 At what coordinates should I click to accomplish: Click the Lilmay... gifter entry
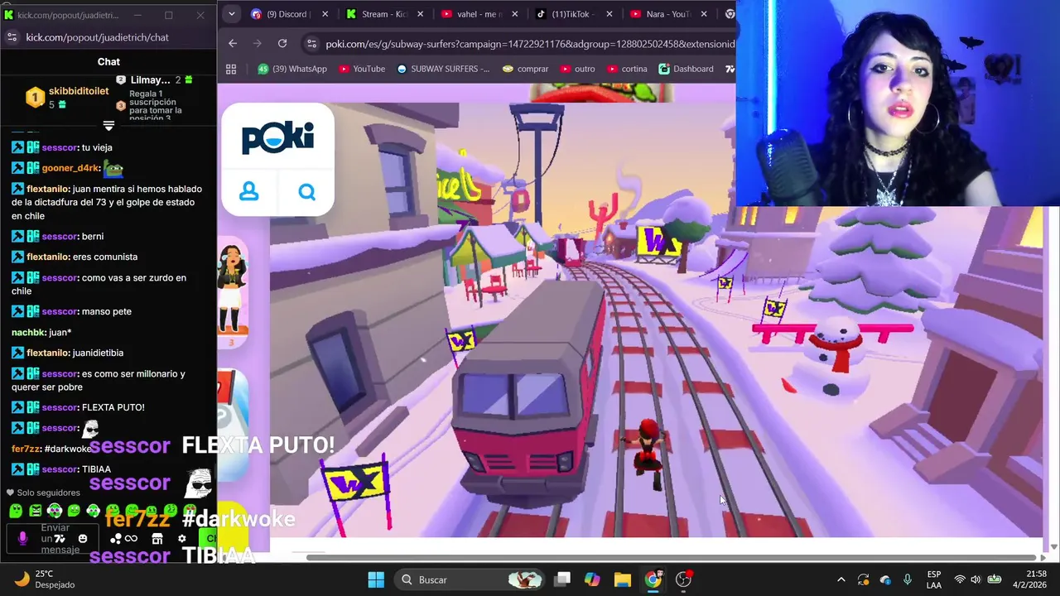tap(155, 79)
